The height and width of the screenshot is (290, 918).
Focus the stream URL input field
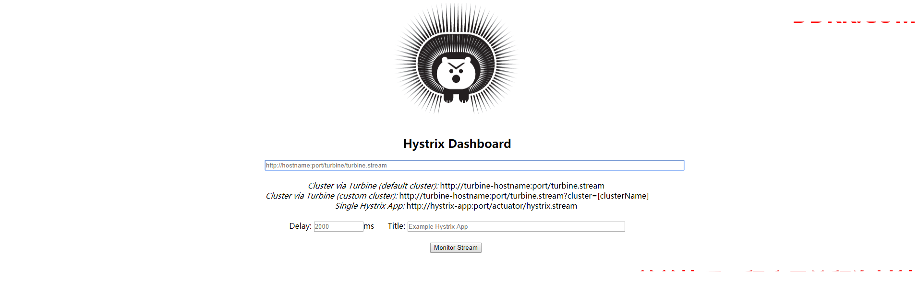tap(474, 165)
